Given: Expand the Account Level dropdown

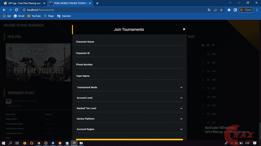Looking at the screenshot, I should click(129, 98).
